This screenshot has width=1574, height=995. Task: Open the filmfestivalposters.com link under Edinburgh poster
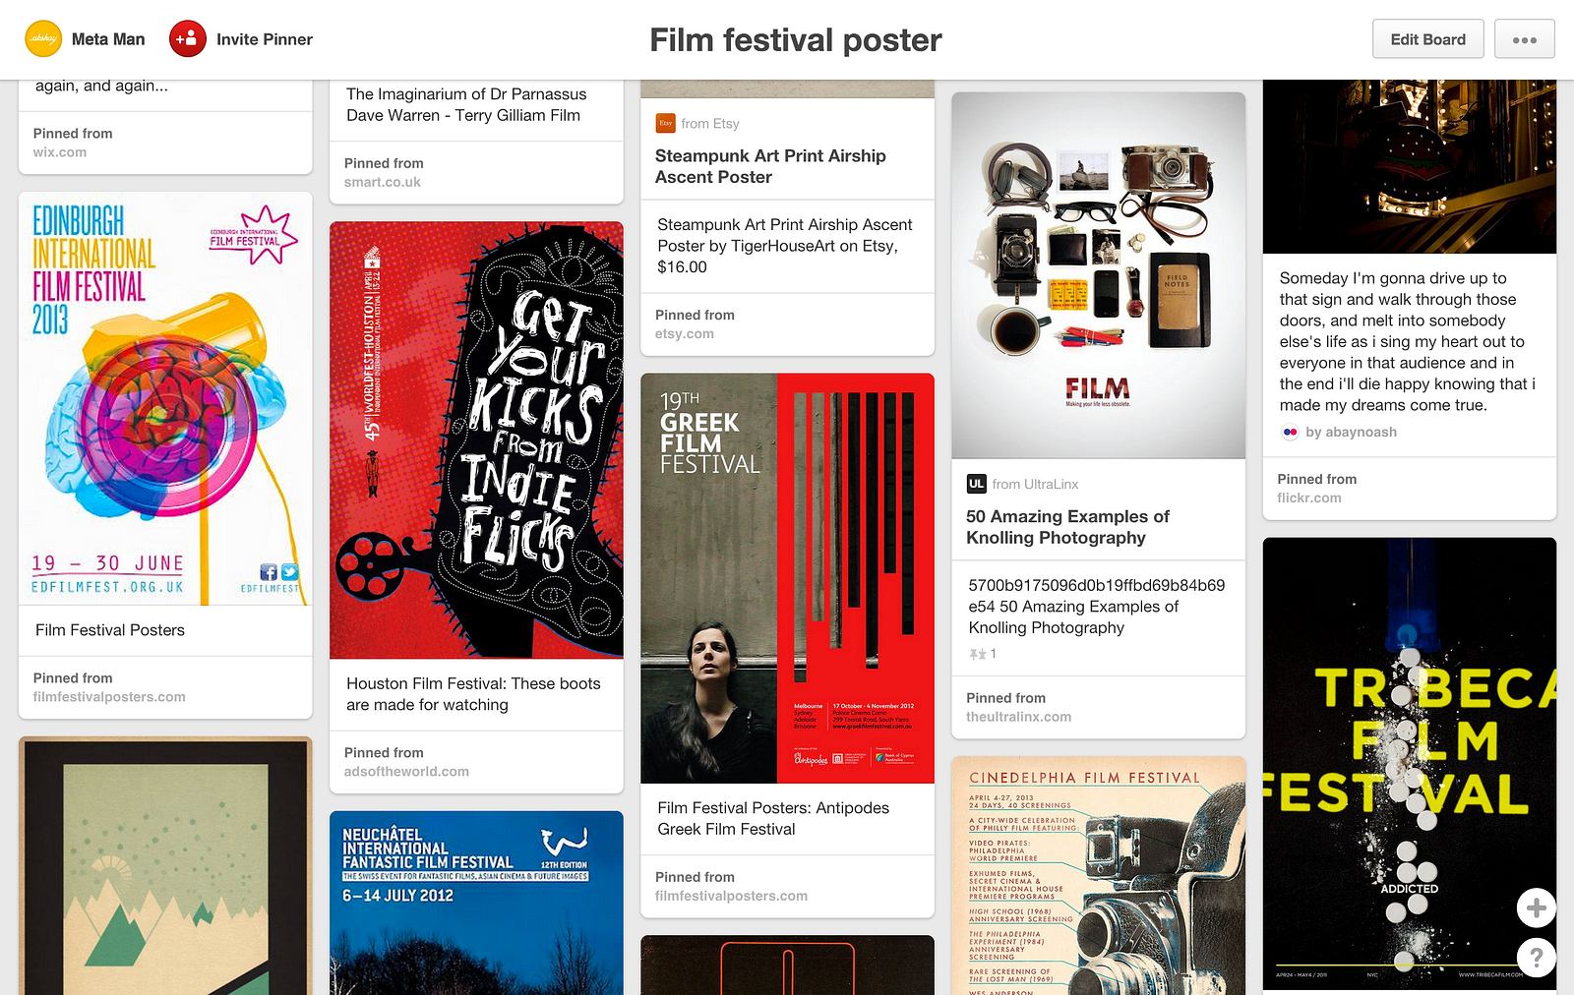[109, 697]
